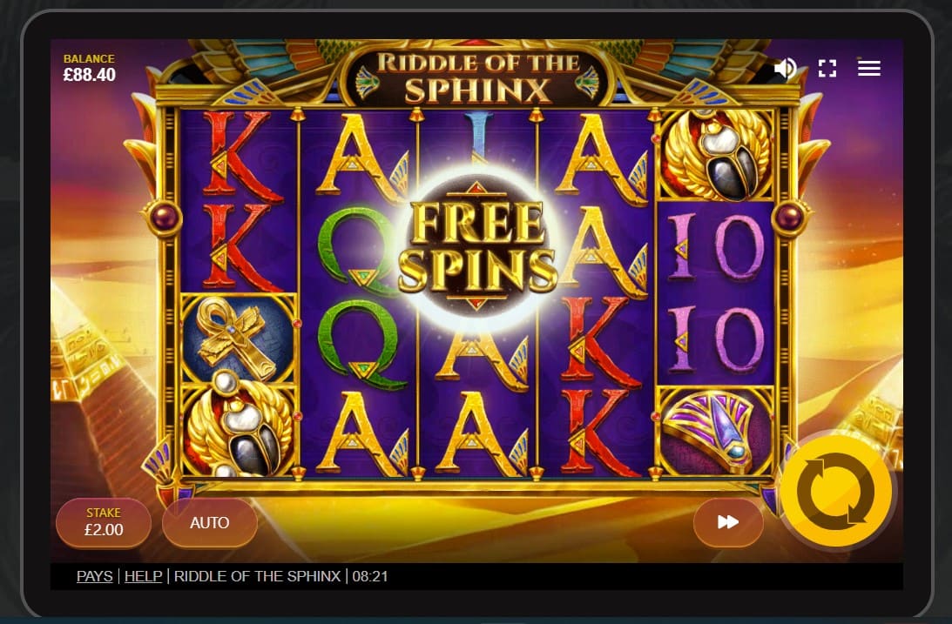Screen dimensions: 952x624
Task: Open the HELP link
Action: coord(144,576)
